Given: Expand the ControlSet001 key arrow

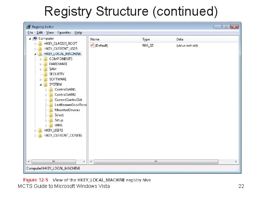Looking at the screenshot, I should (x=46, y=90).
